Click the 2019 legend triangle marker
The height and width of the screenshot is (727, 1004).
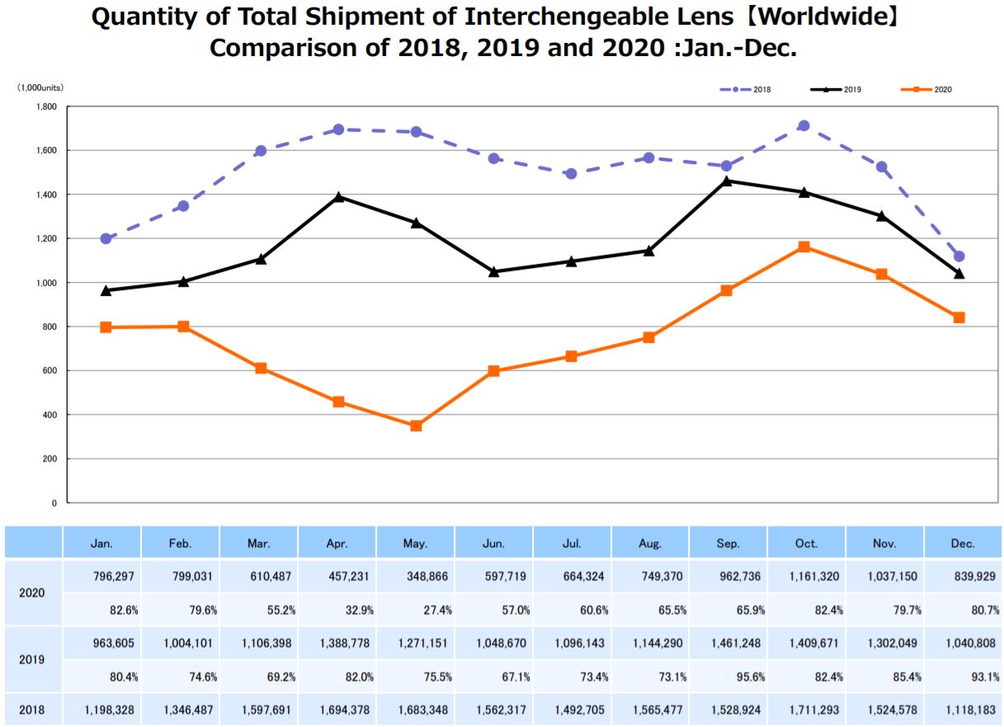(x=826, y=89)
